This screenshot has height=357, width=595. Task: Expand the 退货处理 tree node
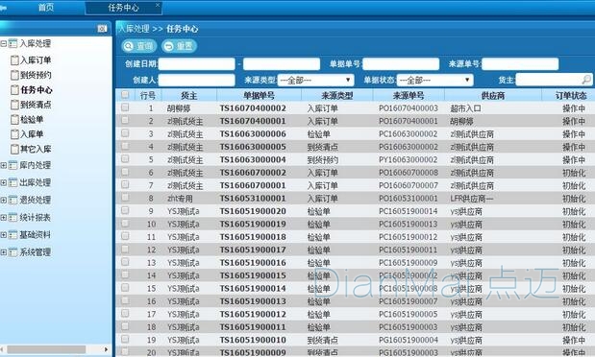coord(4,201)
